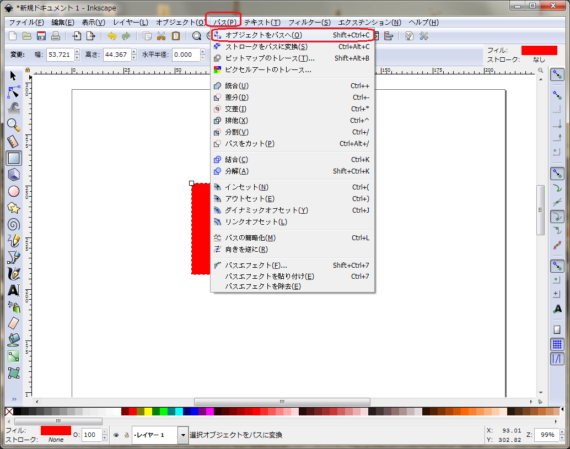
Task: Toggle layer visibility eye icon
Action: coord(116,435)
